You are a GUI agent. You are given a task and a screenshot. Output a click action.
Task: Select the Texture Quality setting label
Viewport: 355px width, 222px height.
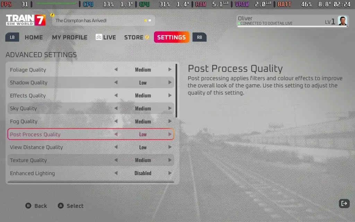coord(28,160)
